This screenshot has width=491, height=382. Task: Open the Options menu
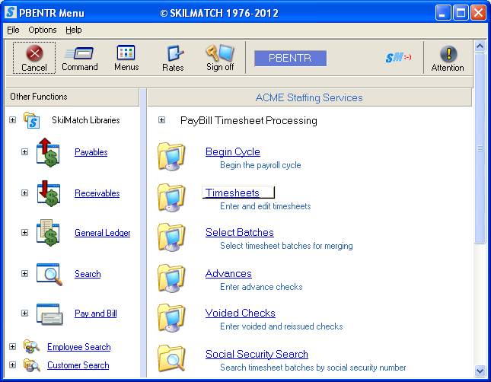click(x=43, y=30)
